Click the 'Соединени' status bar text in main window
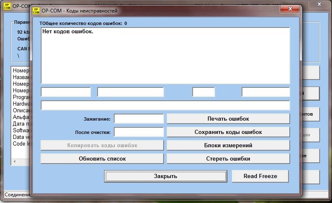This screenshot has width=332, height=203. coord(17,195)
